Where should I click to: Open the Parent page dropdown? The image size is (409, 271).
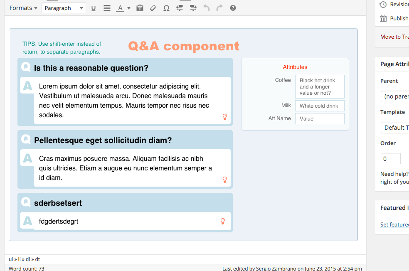(395, 96)
